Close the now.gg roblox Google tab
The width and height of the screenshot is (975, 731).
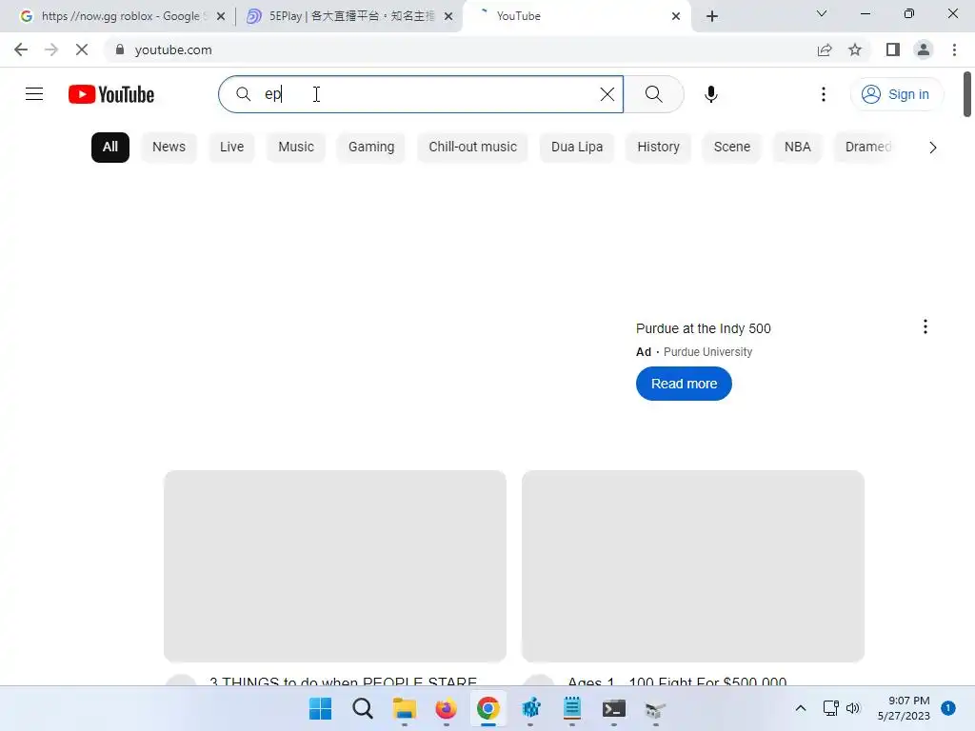220,16
